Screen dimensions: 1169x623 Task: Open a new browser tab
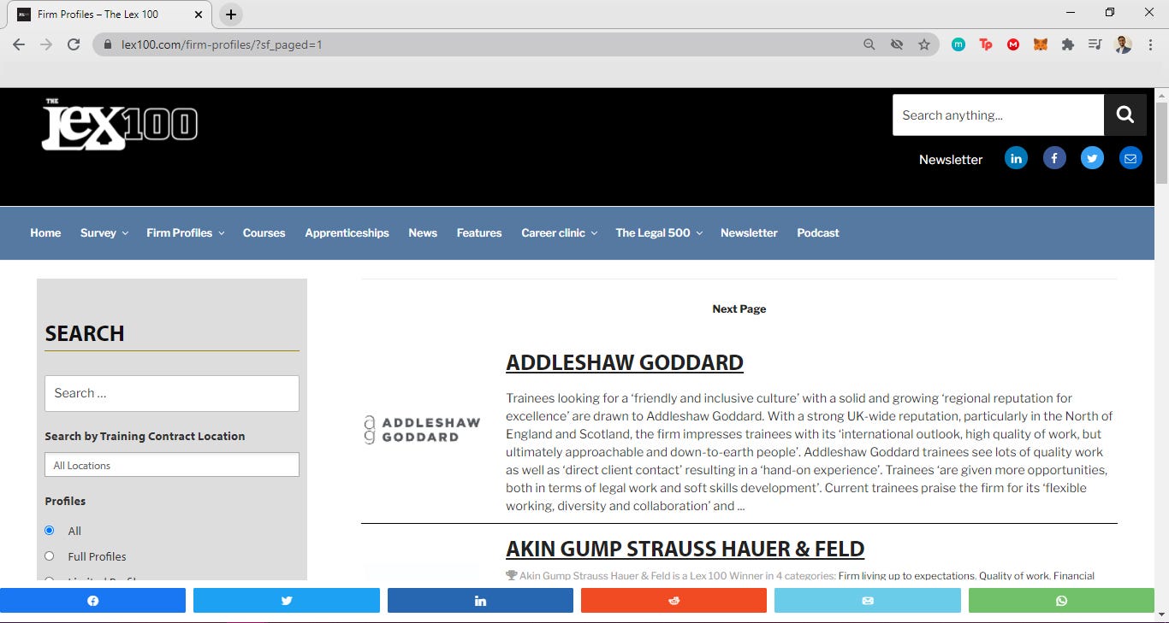click(x=231, y=15)
